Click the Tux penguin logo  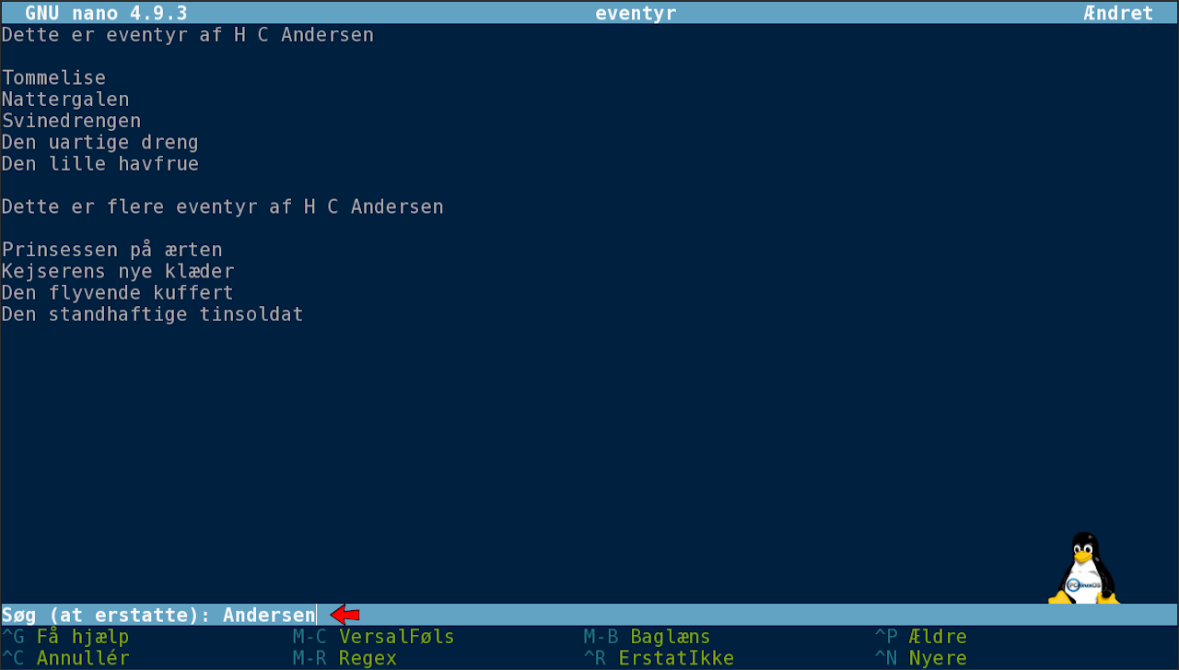pyautogui.click(x=1085, y=568)
